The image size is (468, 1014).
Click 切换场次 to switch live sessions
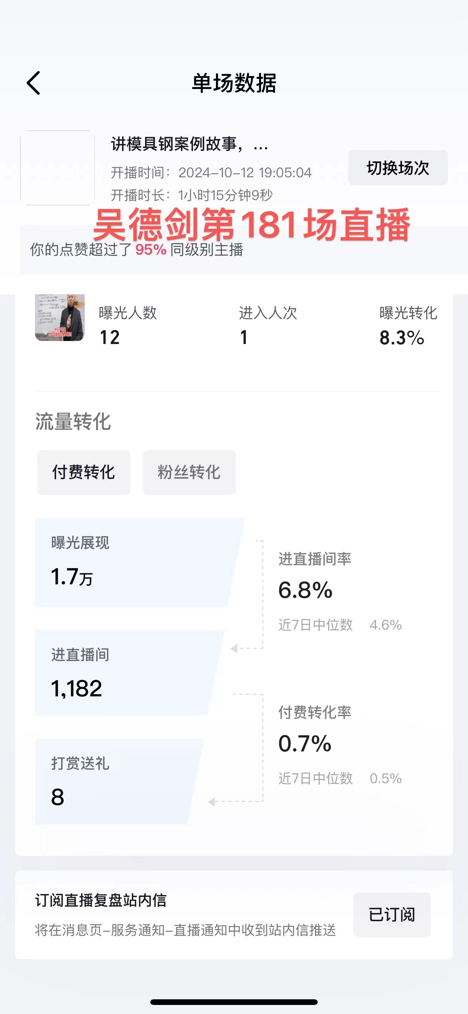396,167
